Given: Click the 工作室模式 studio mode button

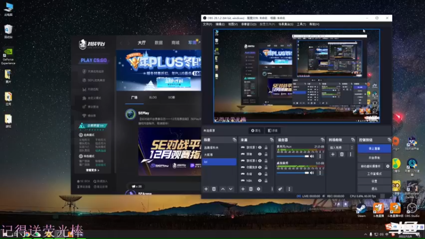Looking at the screenshot, I should [374, 174].
